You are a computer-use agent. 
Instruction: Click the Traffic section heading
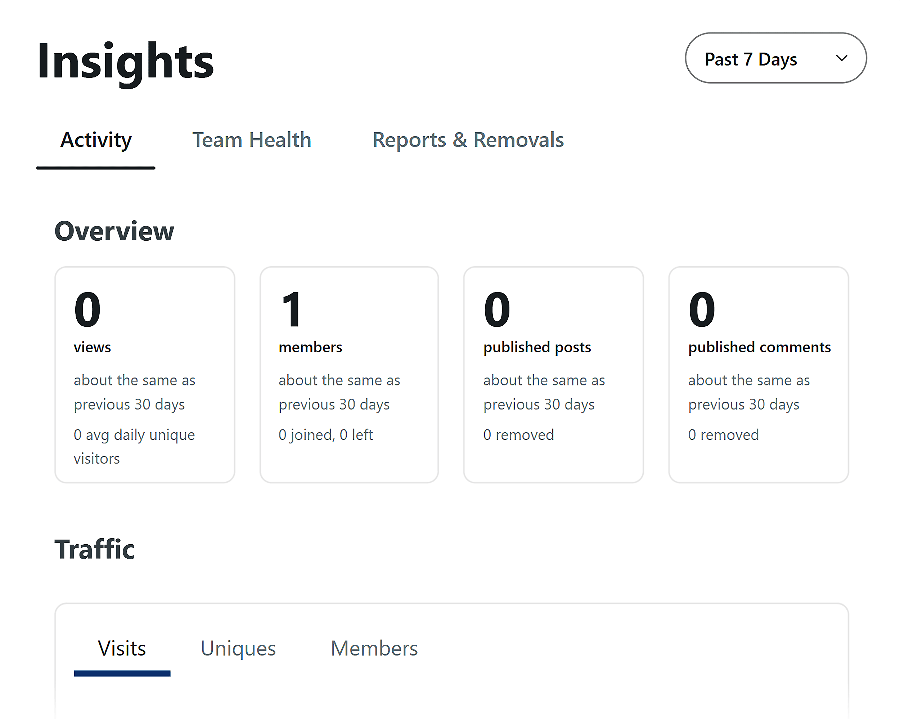point(94,549)
